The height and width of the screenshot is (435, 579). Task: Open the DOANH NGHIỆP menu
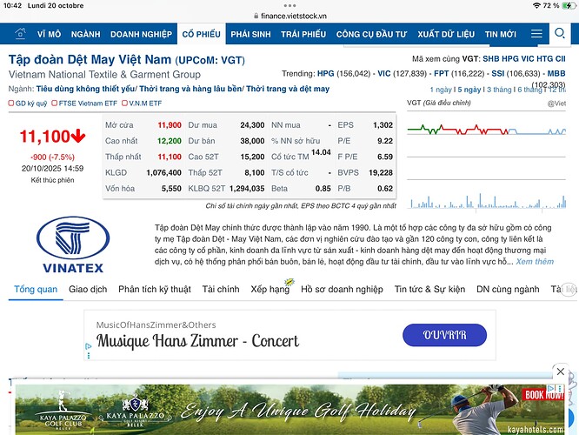click(x=141, y=34)
